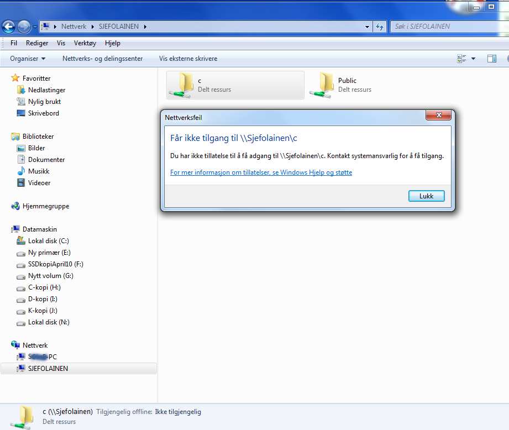
Task: Select the shared folder named c
Action: coord(235,85)
